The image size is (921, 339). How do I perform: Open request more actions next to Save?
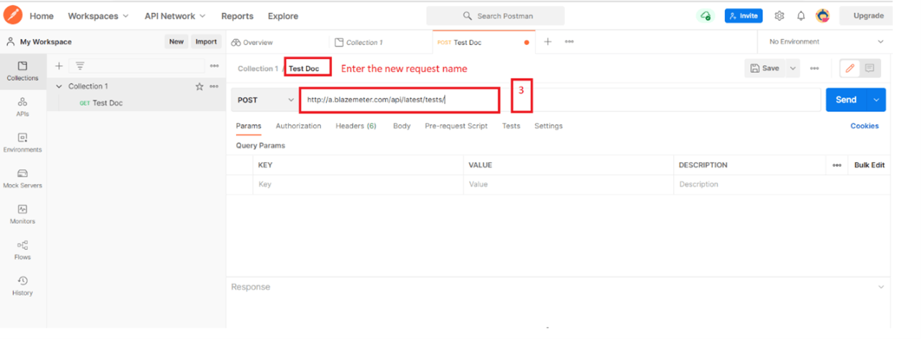[814, 69]
